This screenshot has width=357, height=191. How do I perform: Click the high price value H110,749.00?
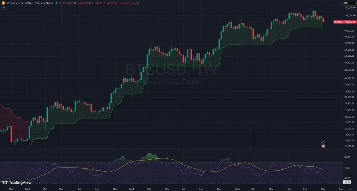coord(81,3)
